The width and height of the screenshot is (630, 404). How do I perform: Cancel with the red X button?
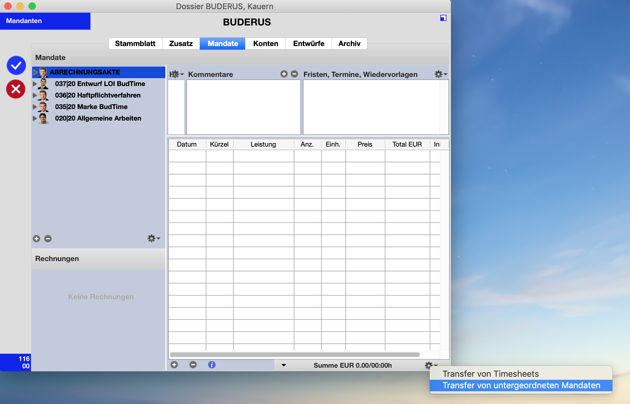pyautogui.click(x=16, y=89)
